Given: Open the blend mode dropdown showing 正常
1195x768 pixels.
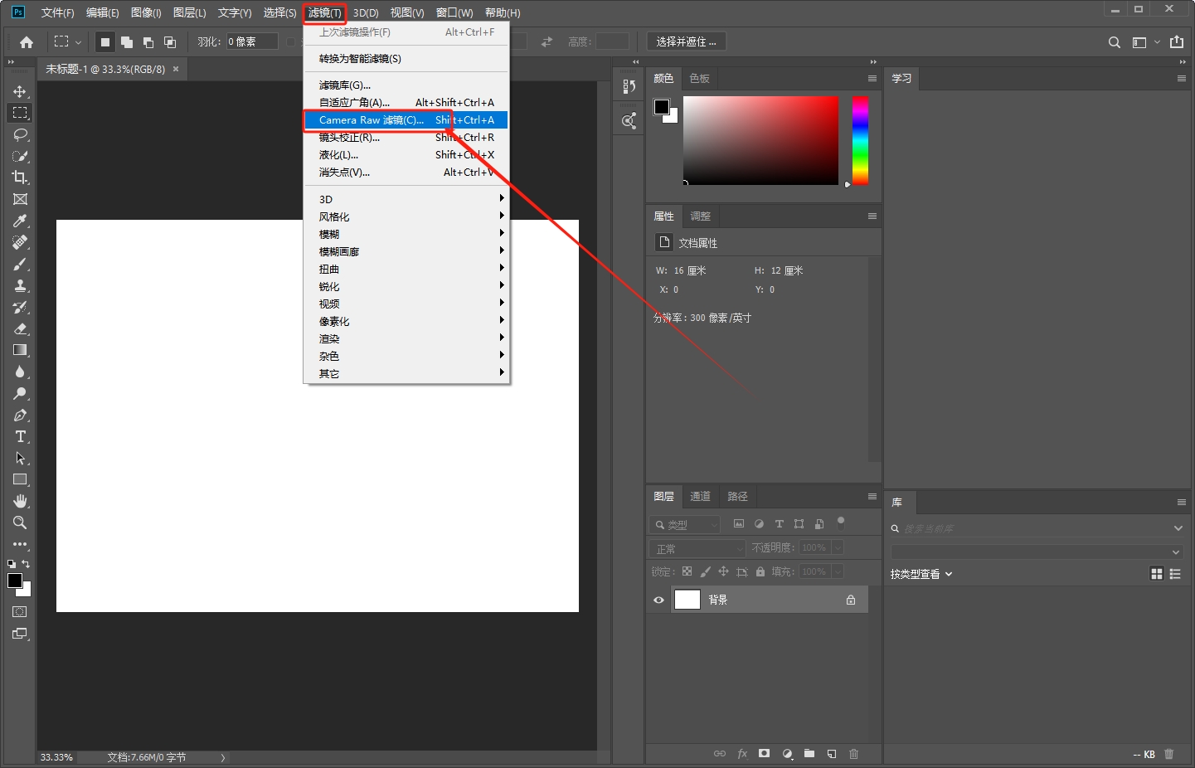Looking at the screenshot, I should pos(697,548).
